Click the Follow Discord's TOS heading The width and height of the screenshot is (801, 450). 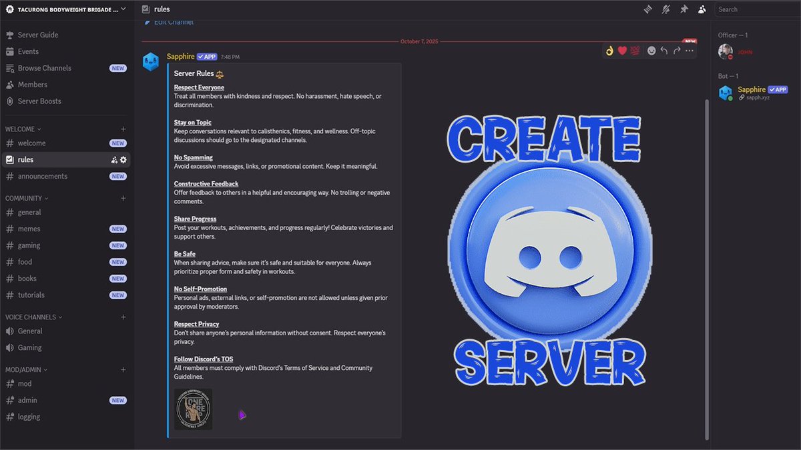tap(204, 359)
